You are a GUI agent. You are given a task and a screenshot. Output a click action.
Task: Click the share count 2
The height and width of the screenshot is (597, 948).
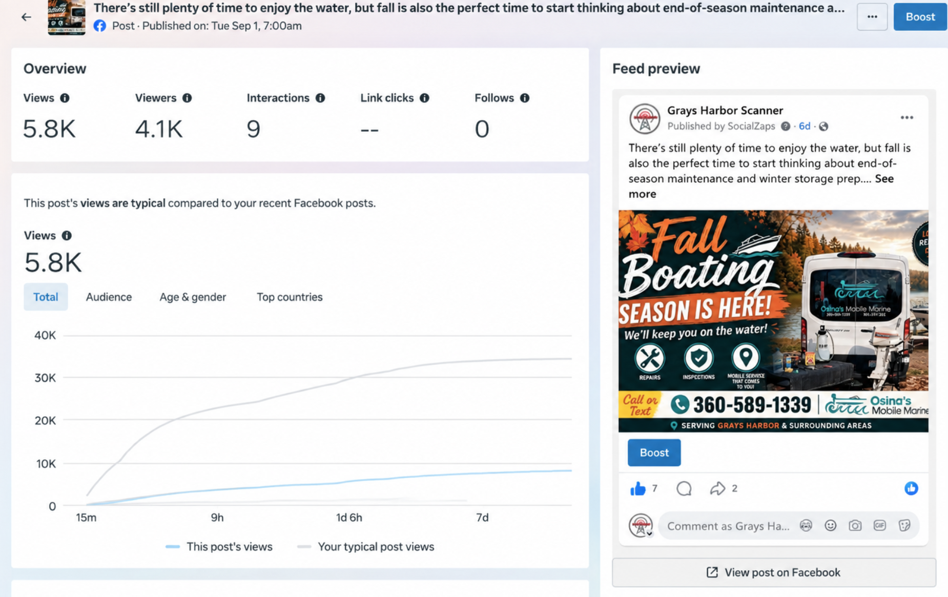[734, 489]
